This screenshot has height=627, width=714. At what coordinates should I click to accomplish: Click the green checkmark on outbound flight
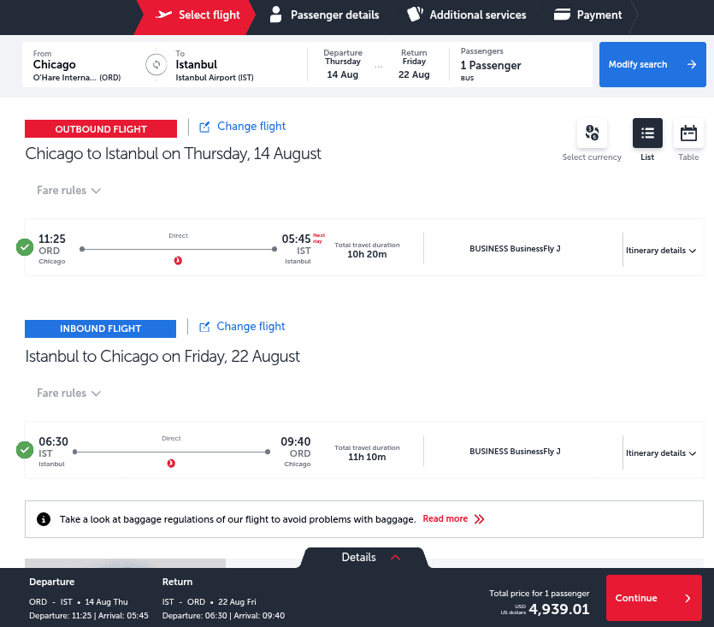25,247
